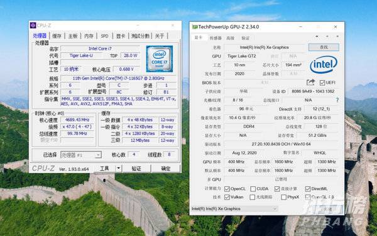
Task: Switch to the 缓存 tab in CPU-Z
Action: 57,36
